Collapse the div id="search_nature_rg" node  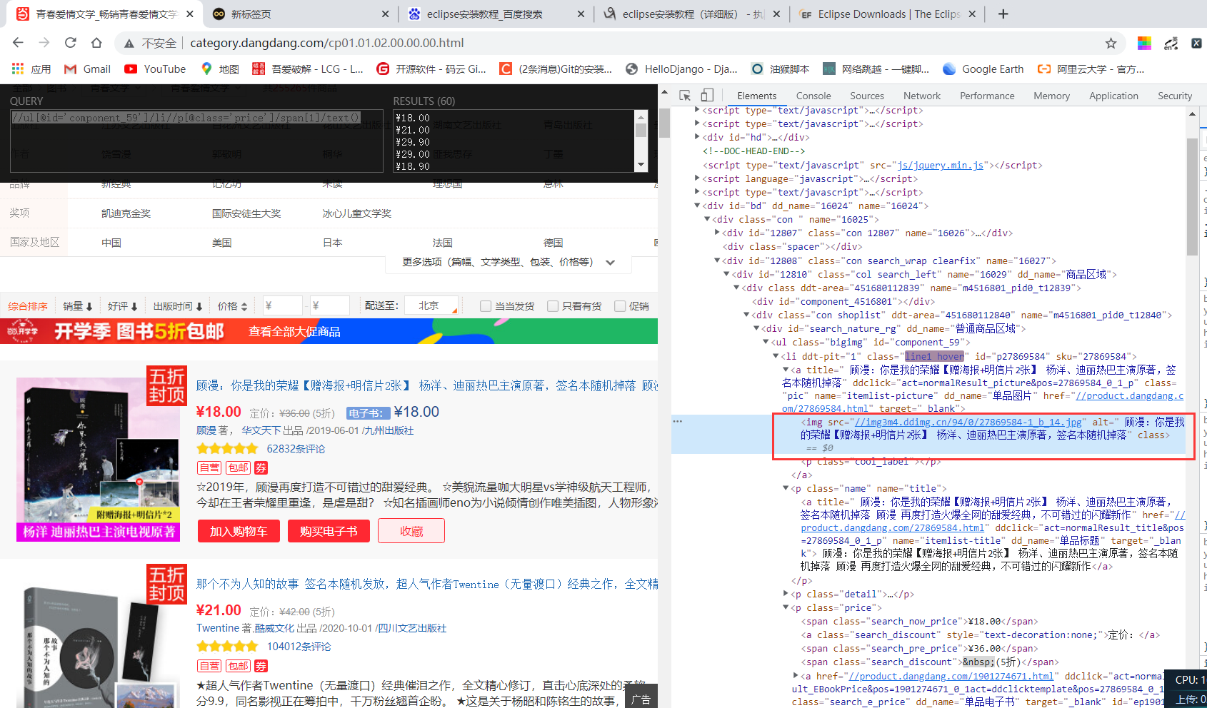click(x=756, y=328)
